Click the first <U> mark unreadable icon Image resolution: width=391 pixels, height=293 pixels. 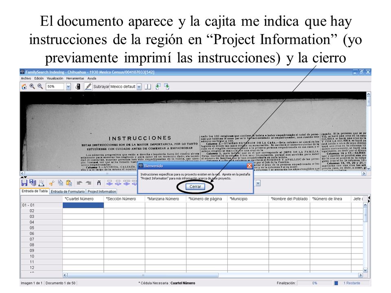point(118,183)
